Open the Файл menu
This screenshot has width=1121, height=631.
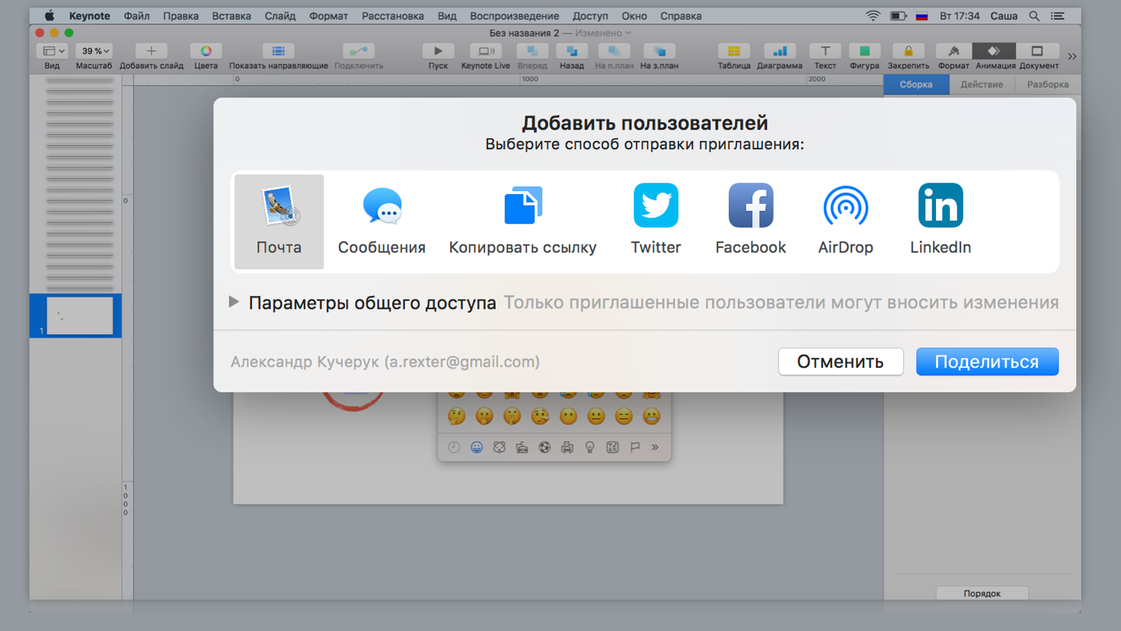[x=136, y=16]
